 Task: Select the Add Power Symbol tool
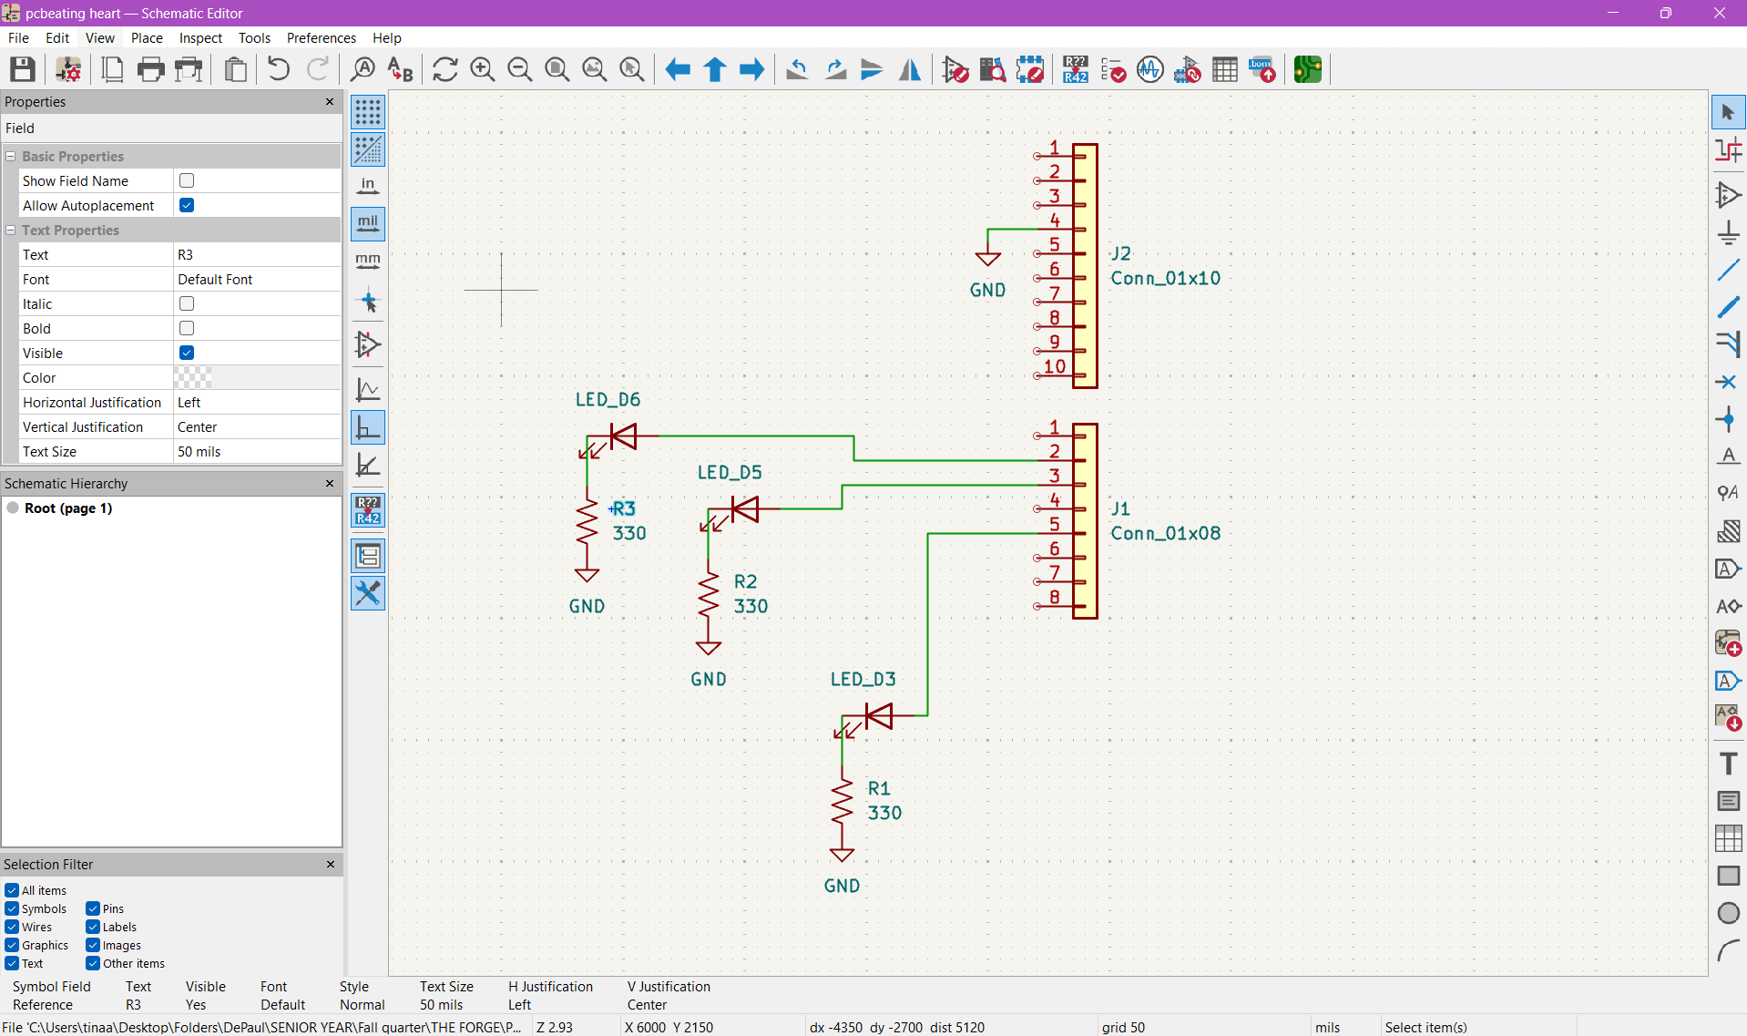coord(1728,233)
